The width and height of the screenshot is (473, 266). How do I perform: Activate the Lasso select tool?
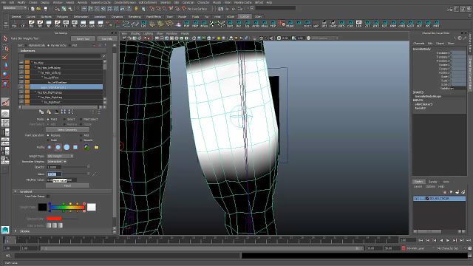(5, 48)
